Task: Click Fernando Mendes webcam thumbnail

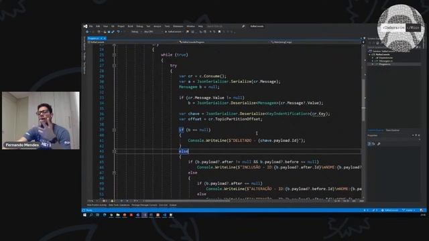Action: coord(41,120)
